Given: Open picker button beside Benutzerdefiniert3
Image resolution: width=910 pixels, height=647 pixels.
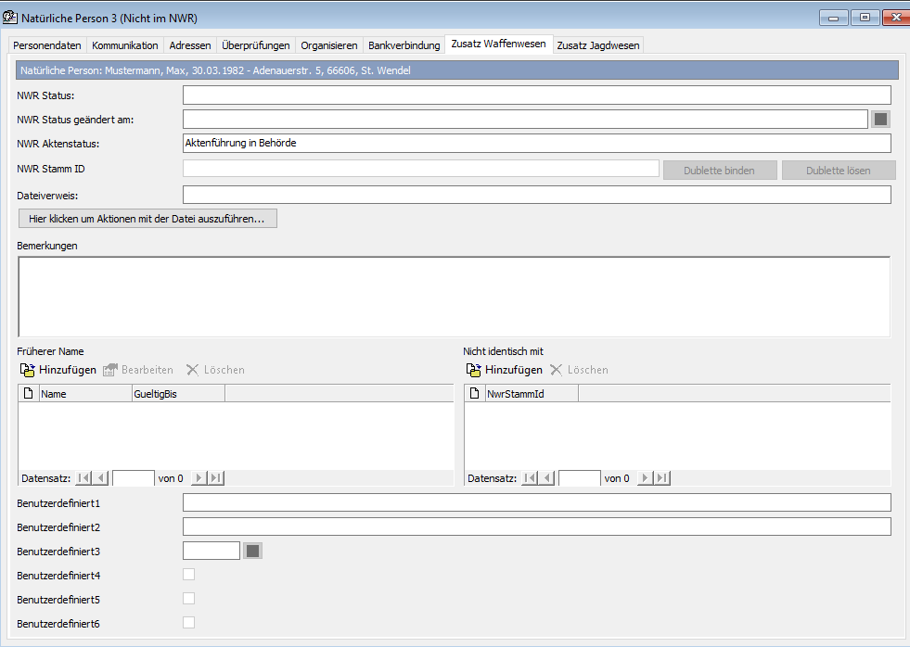Looking at the screenshot, I should point(253,551).
